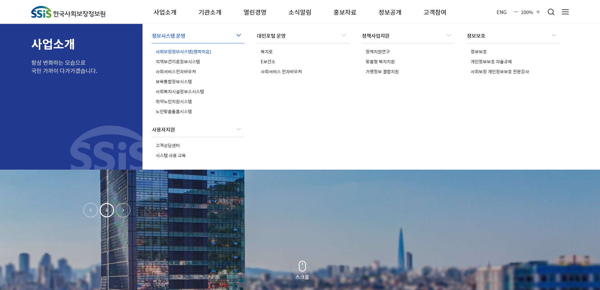The image size is (600, 290).
Task: Open the hamburger all-menu icon
Action: [x=565, y=12]
